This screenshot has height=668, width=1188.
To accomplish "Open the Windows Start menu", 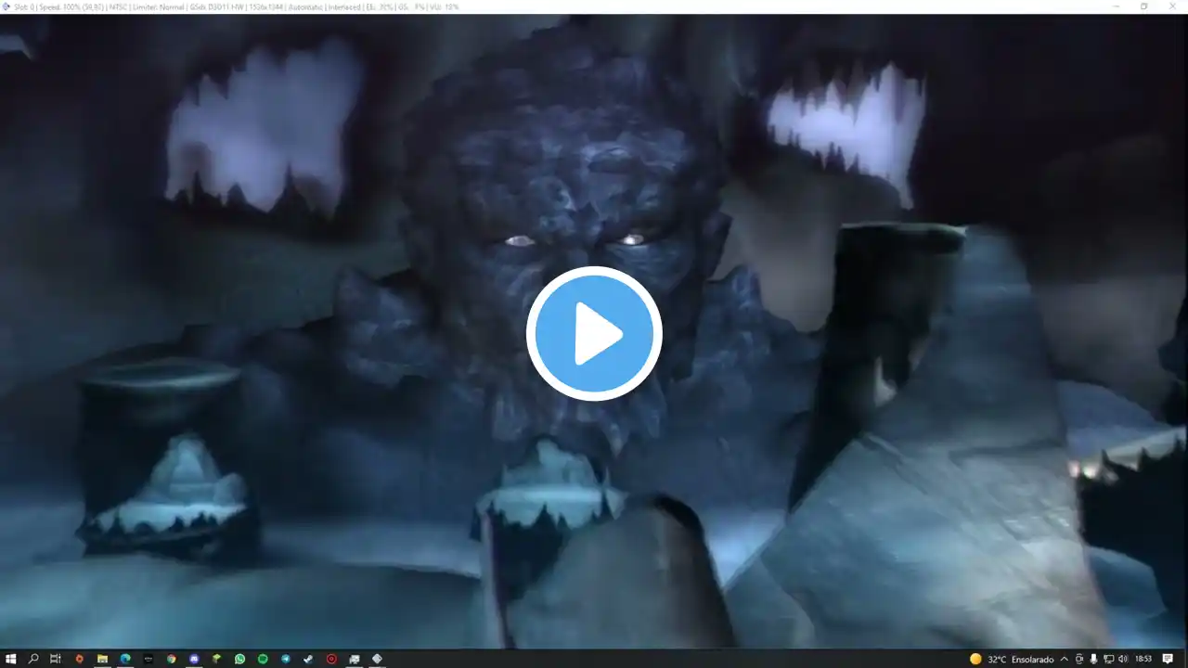I will [11, 659].
